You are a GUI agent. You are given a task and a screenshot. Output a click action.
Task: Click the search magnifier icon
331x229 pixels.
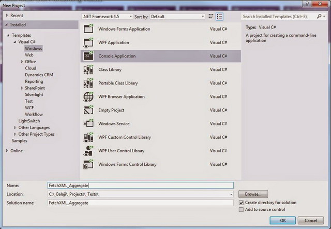(x=319, y=16)
